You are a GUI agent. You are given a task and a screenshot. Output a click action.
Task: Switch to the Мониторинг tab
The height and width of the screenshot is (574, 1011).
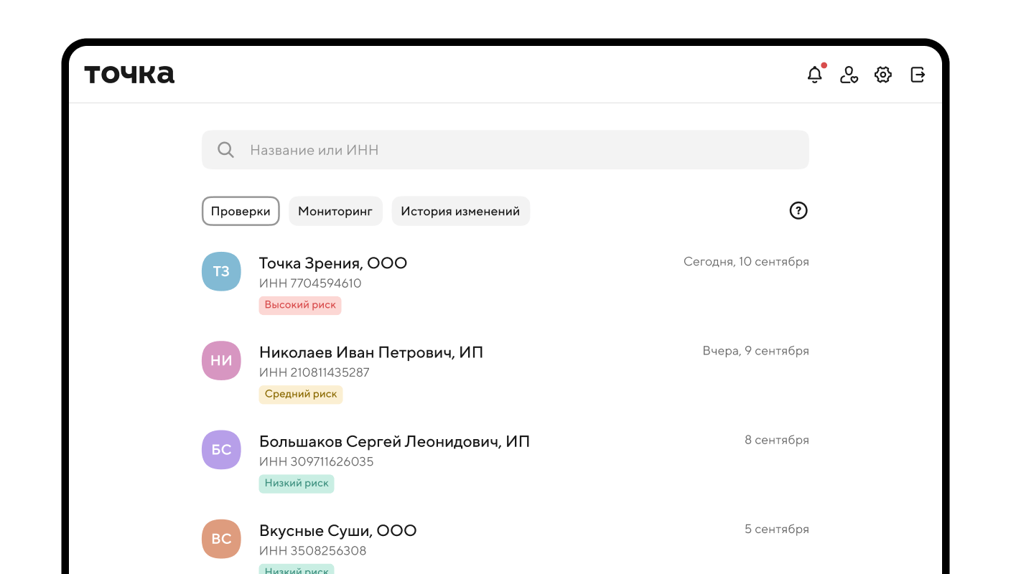335,211
